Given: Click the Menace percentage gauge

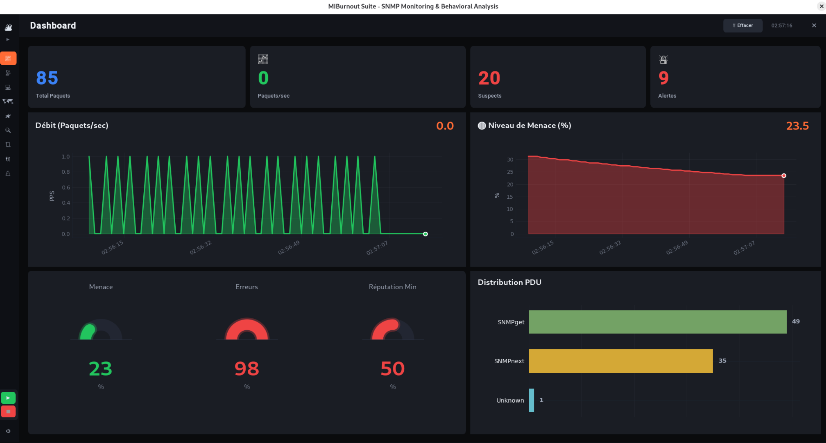Looking at the screenshot, I should click(x=101, y=332).
